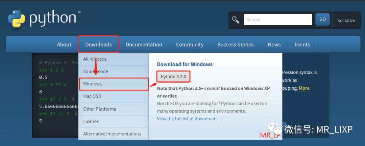Click the magnifying glass search icon

pyautogui.click(x=236, y=20)
